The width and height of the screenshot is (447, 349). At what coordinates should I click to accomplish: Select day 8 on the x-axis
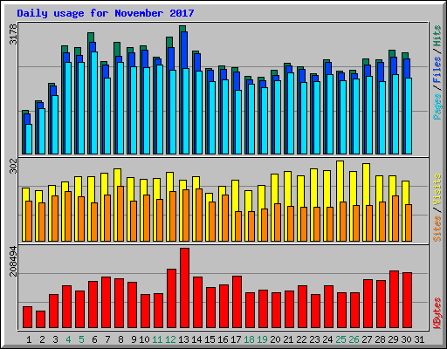(120, 339)
